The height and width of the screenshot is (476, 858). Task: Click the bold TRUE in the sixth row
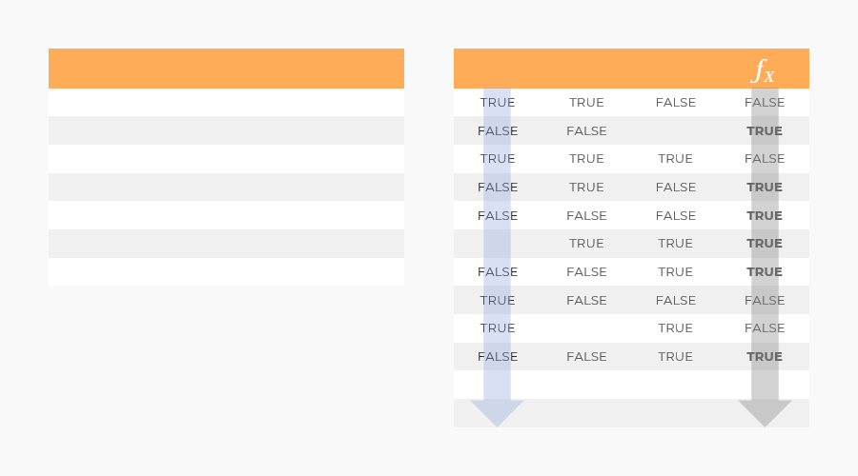(x=765, y=244)
